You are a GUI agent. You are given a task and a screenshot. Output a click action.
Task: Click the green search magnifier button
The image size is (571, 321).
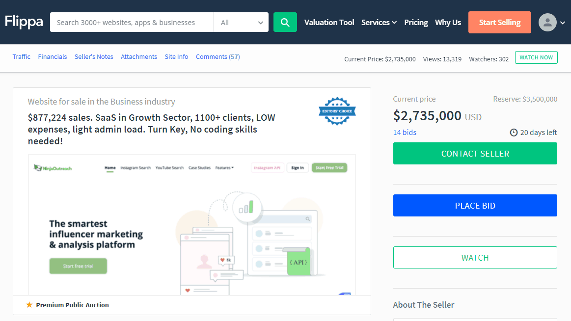click(285, 22)
